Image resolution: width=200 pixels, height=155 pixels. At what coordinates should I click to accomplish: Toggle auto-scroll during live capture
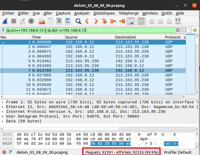click(x=130, y=21)
